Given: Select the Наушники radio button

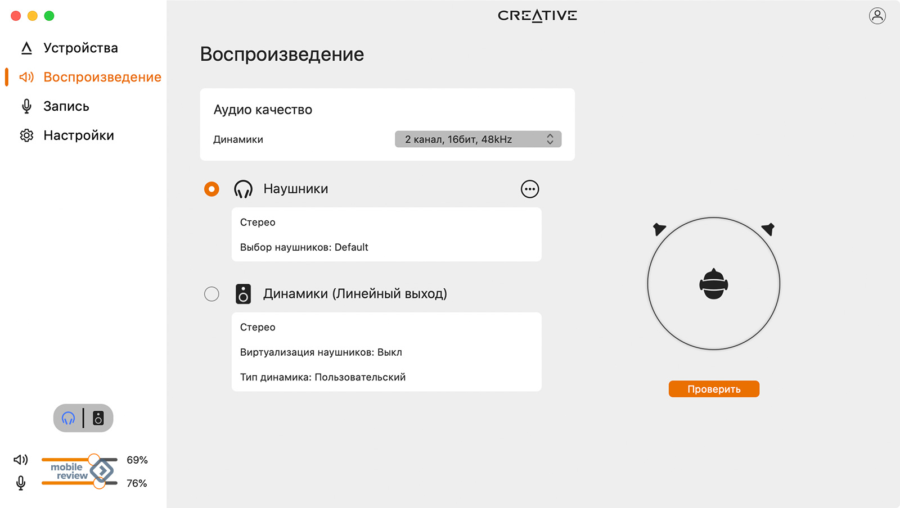Looking at the screenshot, I should [211, 189].
